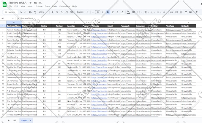Open the Filter views dropdown
Screen dimensions: 202x123
coord(191,12)
